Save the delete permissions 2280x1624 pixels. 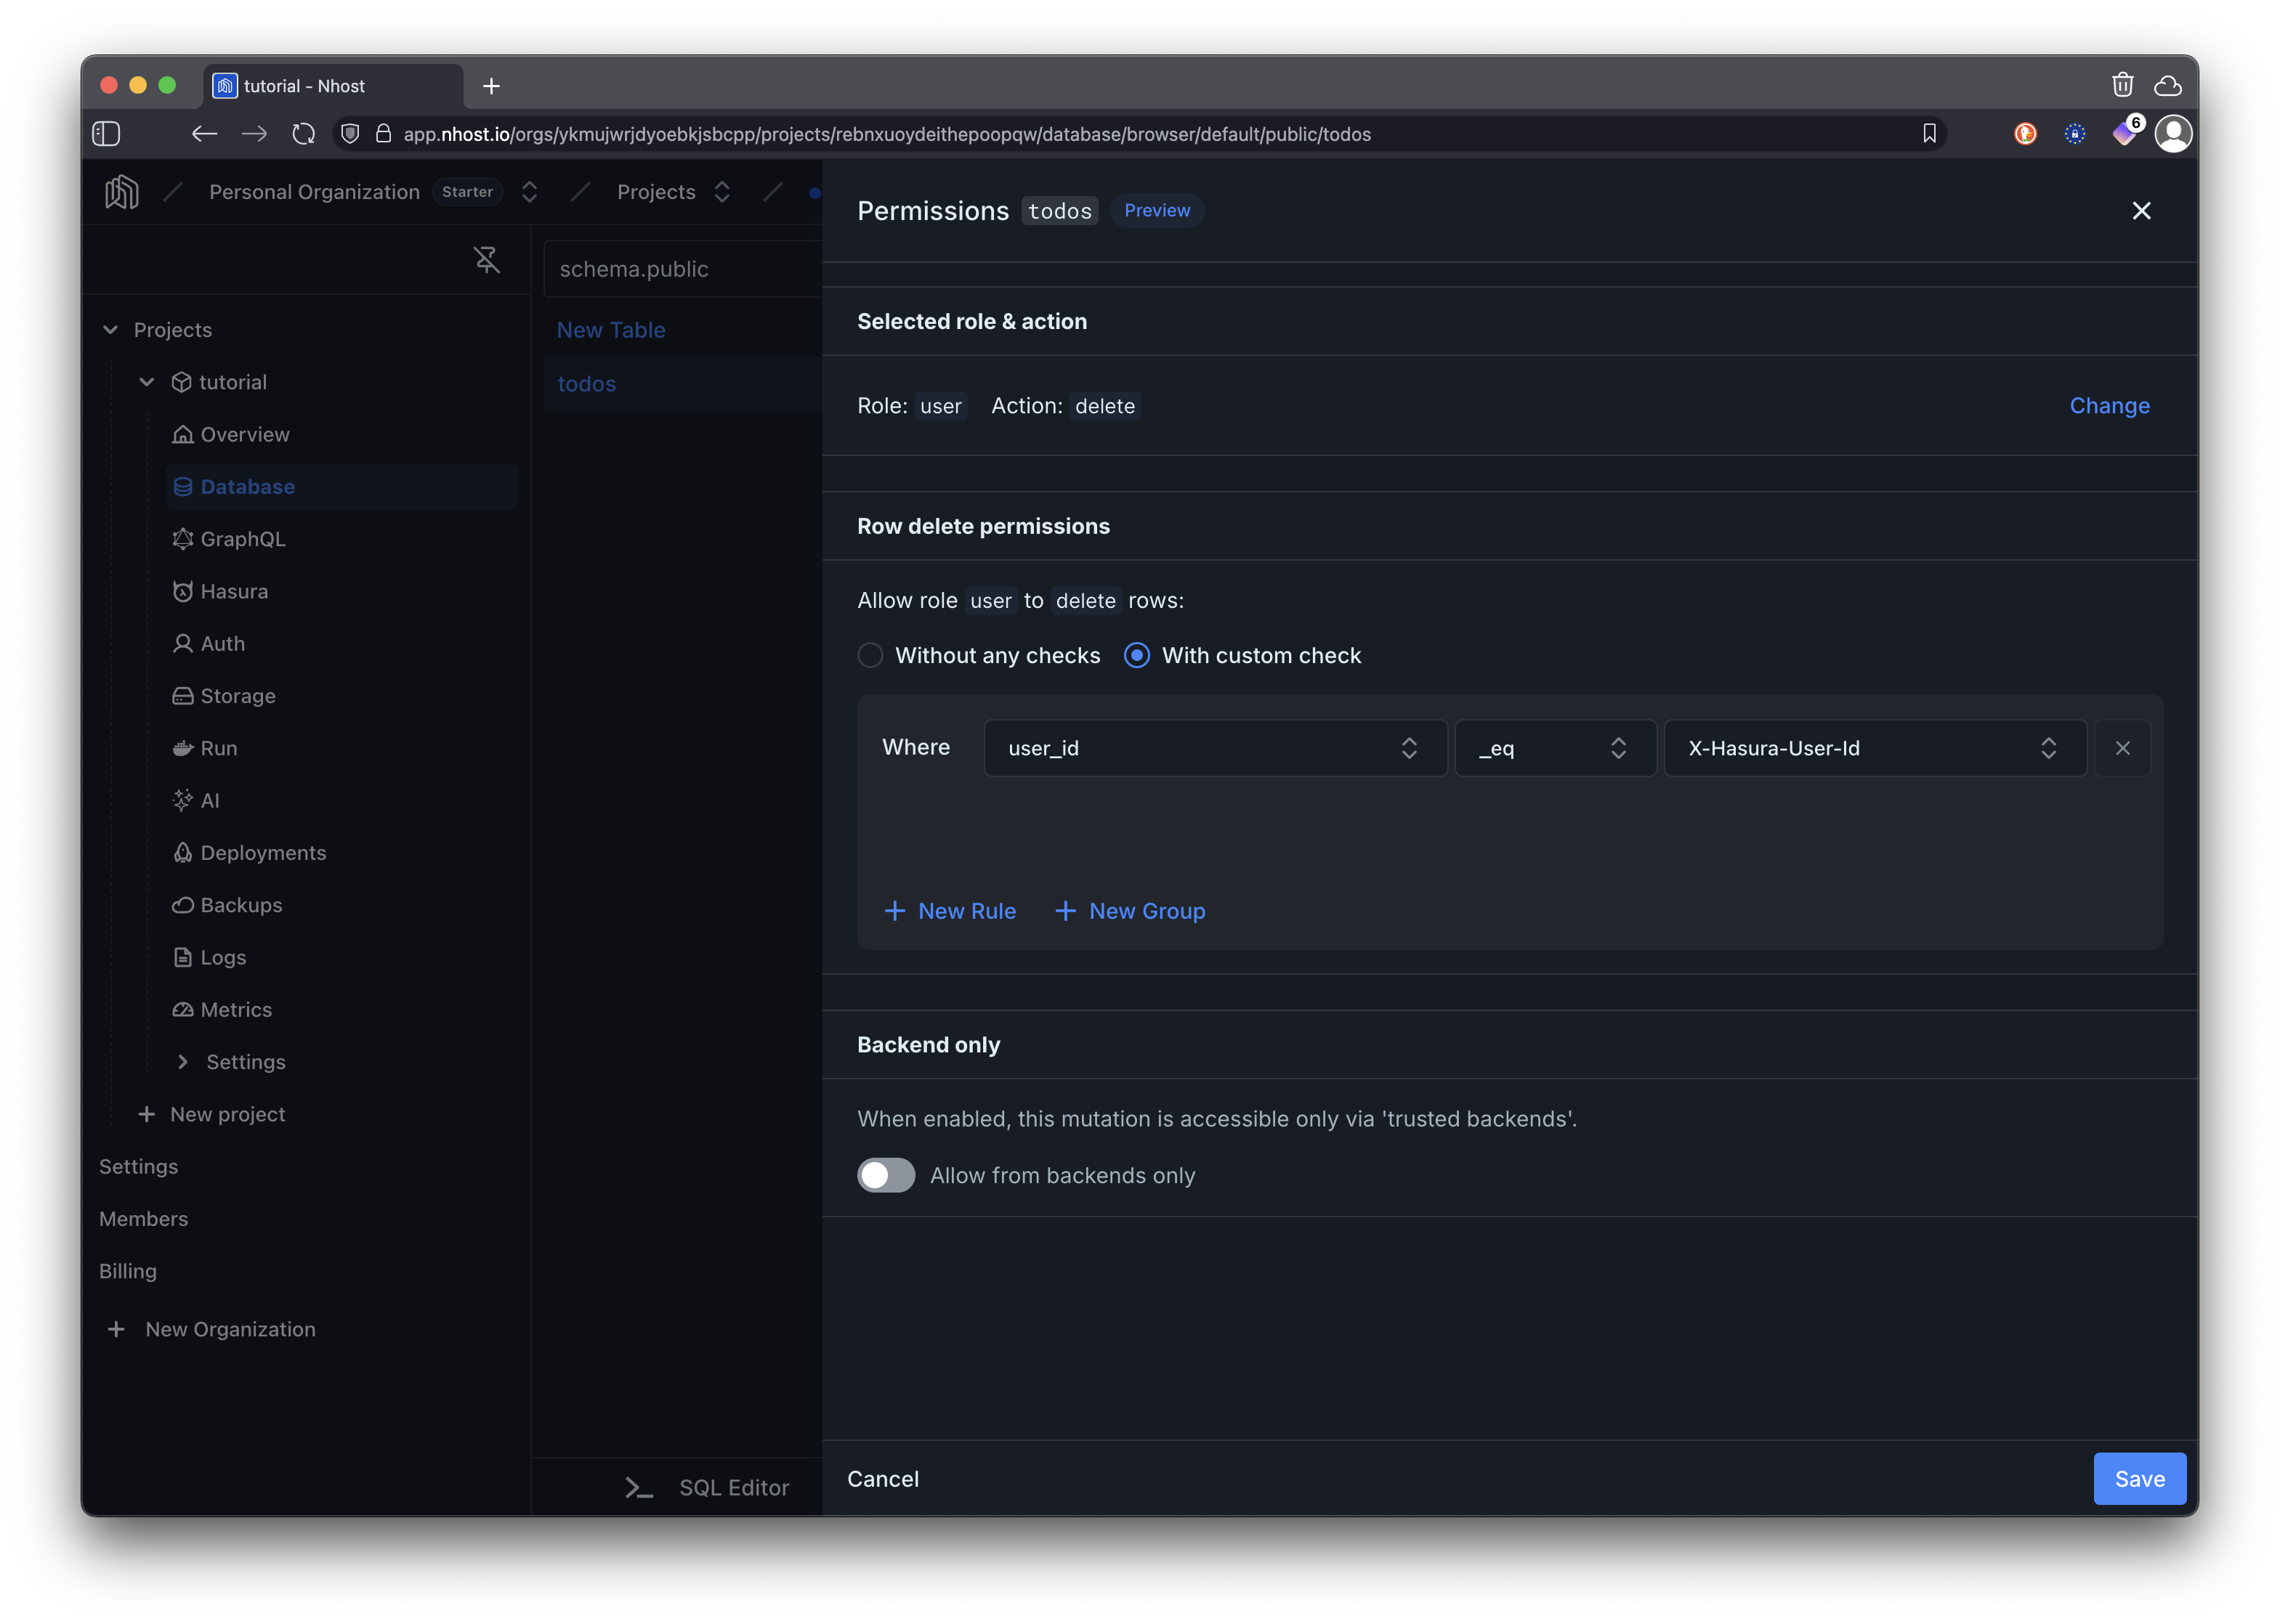point(2139,1478)
